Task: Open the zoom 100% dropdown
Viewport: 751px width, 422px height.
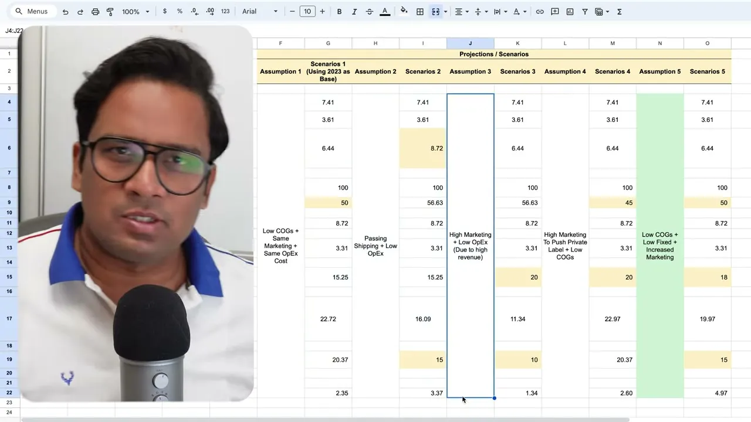Action: pyautogui.click(x=136, y=12)
